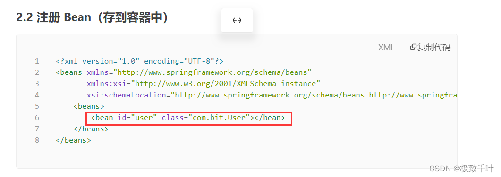The image size is (501, 177).
Task: Click the id="user" attribute
Action: click(x=137, y=118)
